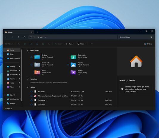
Task: Unpin Music using sidebar pin icon
Action: pos(19,83)
